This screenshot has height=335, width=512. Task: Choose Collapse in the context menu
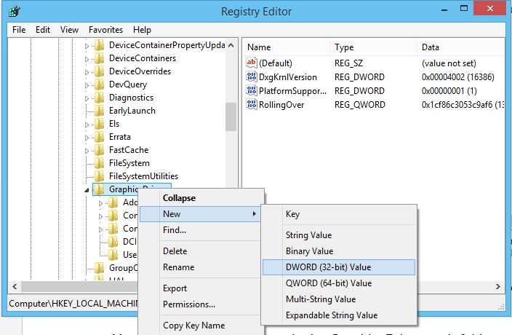[x=201, y=198]
